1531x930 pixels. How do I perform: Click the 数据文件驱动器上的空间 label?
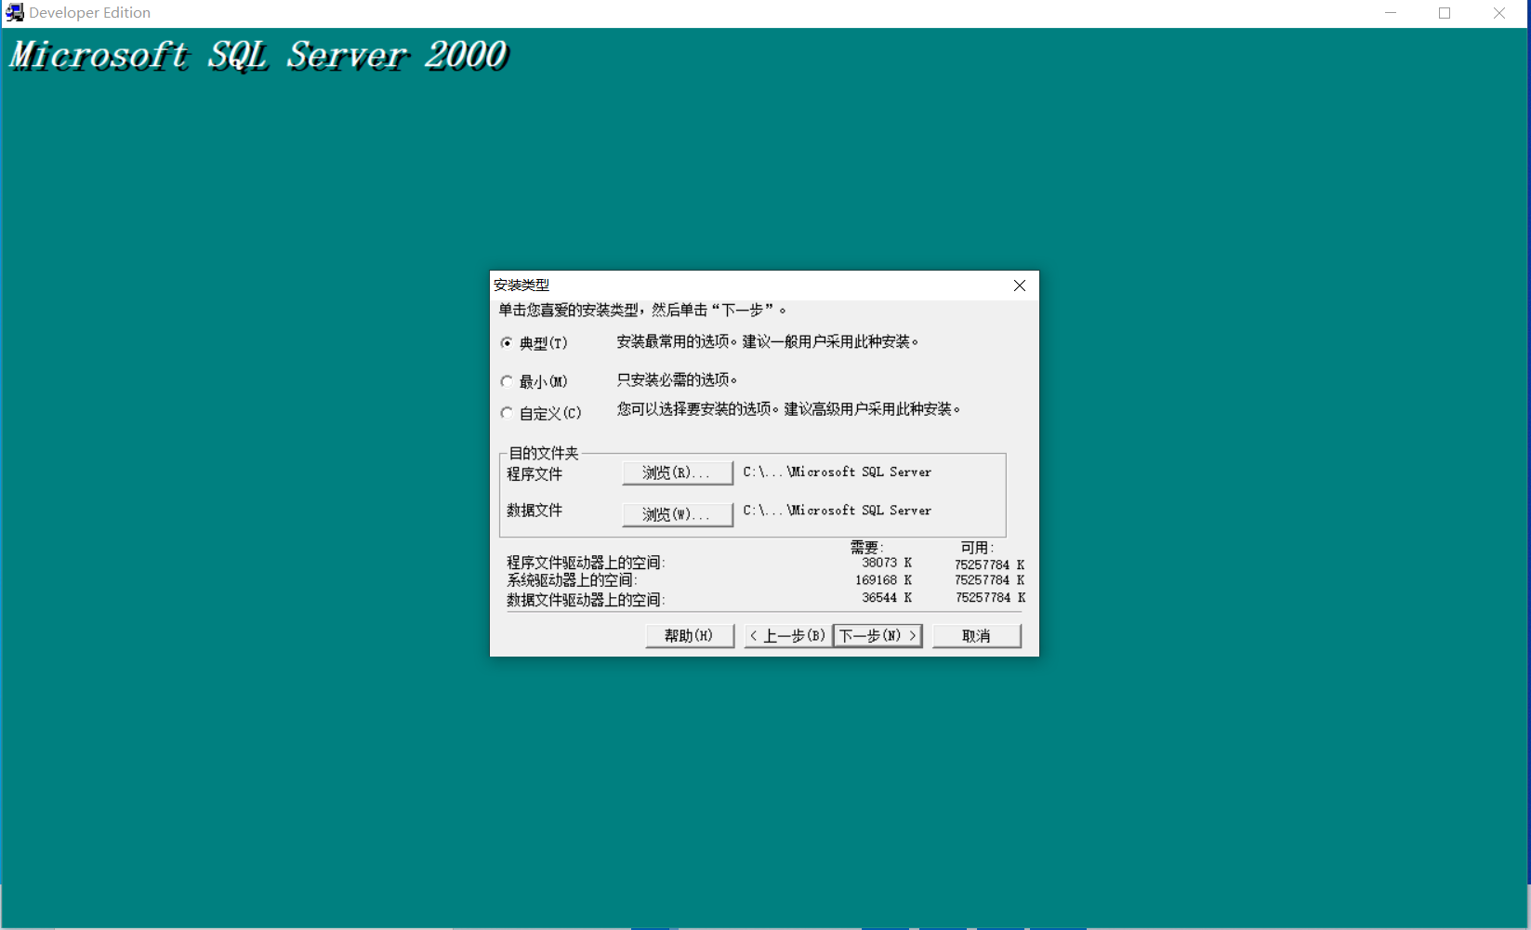[x=587, y=600]
